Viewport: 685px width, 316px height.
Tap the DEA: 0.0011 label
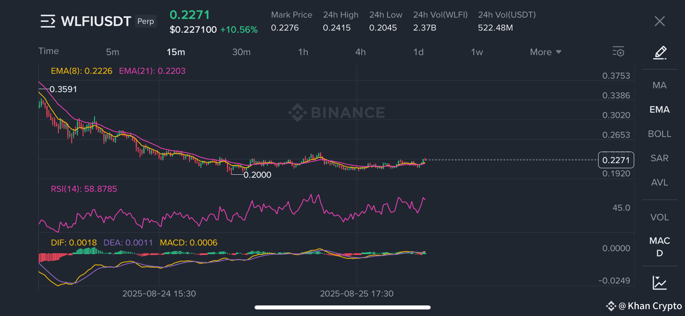tap(128, 243)
